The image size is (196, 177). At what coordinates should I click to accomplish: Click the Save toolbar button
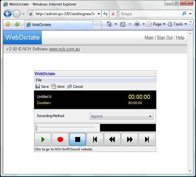pyautogui.click(x=42, y=87)
